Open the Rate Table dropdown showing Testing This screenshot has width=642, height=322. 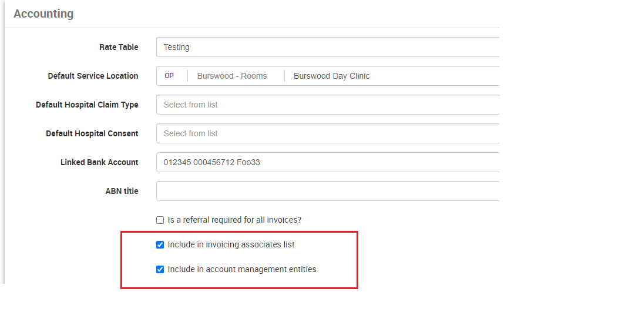tap(327, 47)
